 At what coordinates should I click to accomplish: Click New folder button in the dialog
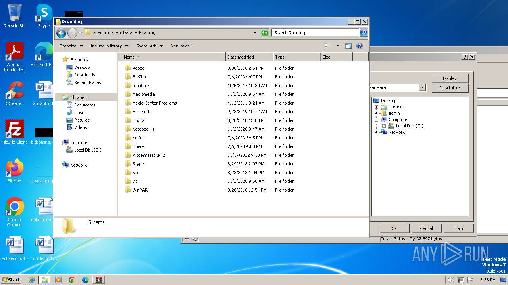[x=450, y=88]
